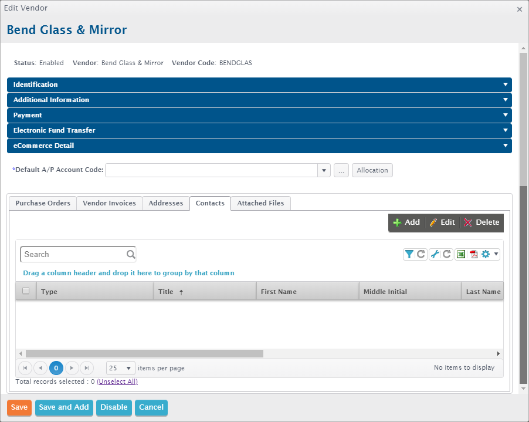Expand the Electronic Fund Transfer section
The width and height of the screenshot is (529, 422).
259,130
